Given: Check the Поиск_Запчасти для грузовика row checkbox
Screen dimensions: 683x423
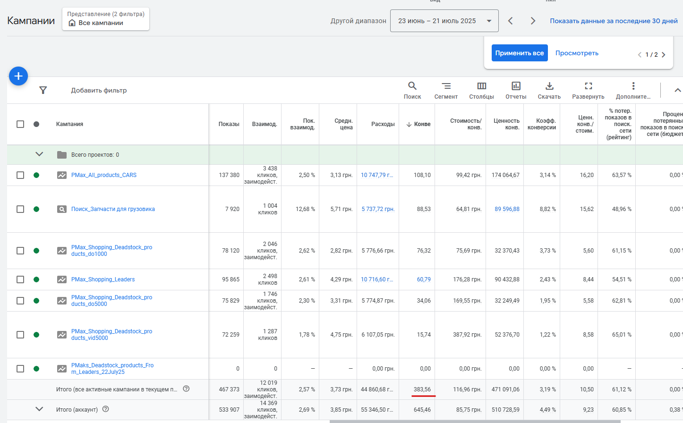Looking at the screenshot, I should 20,209.
